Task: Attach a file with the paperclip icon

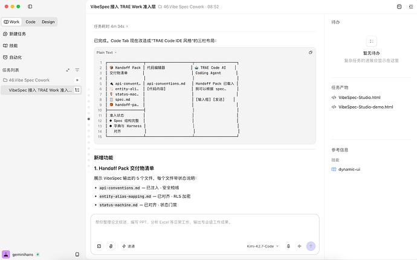Action: pos(111,246)
